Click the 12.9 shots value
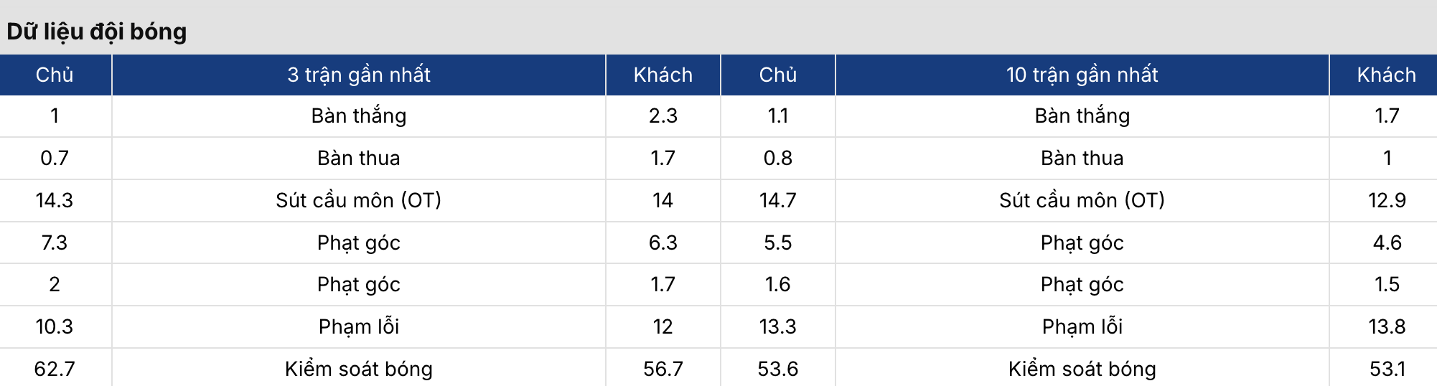 (x=1387, y=200)
